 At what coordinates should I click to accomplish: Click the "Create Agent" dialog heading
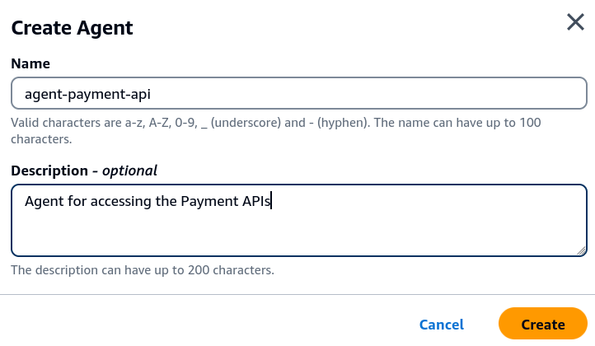click(x=72, y=28)
